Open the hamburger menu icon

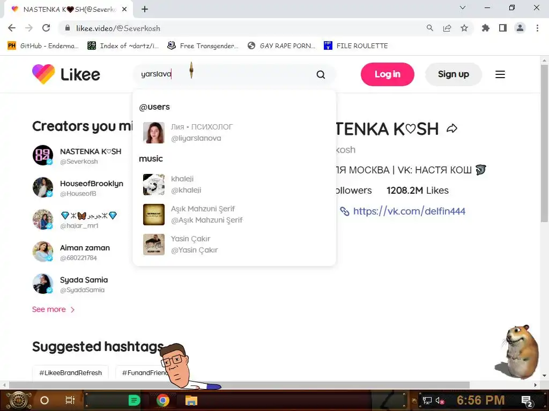[x=500, y=74]
